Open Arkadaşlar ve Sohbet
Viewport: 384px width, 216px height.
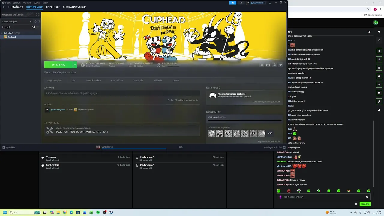coord(274,147)
